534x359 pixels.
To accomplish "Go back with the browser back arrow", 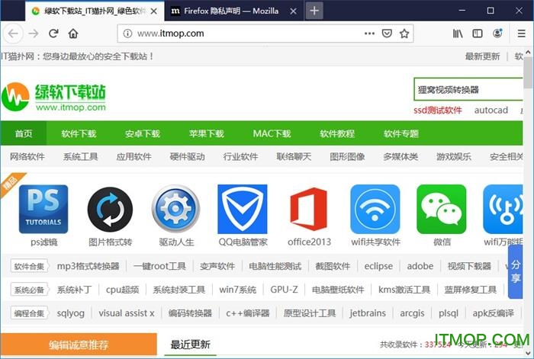I will pyautogui.click(x=13, y=34).
